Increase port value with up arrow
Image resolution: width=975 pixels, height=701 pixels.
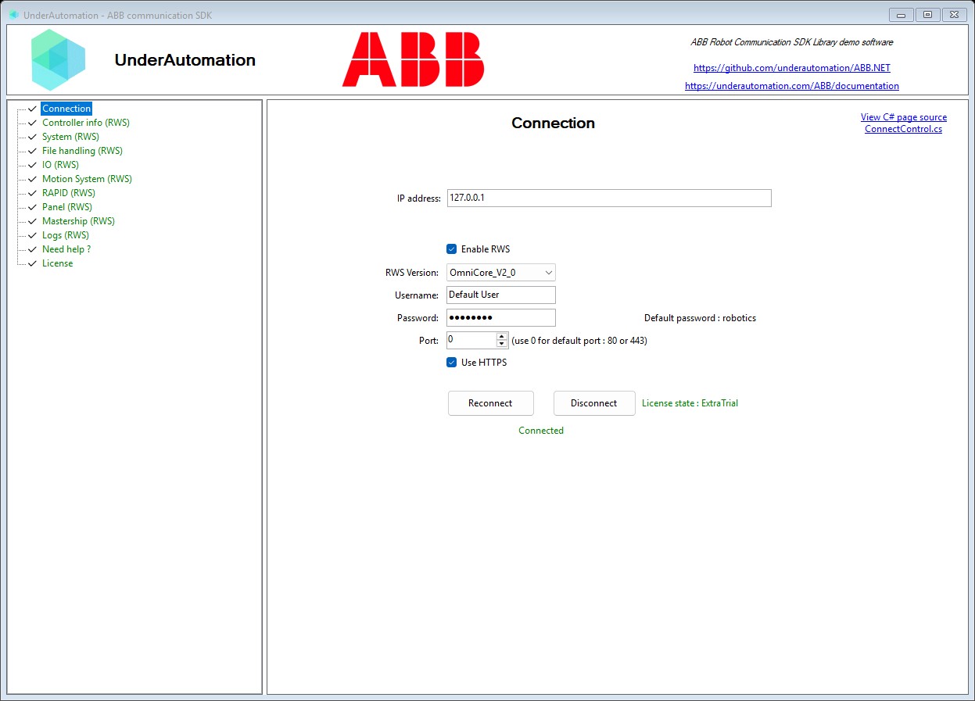click(502, 336)
